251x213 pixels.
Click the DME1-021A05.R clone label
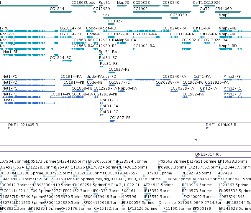pos(23,125)
